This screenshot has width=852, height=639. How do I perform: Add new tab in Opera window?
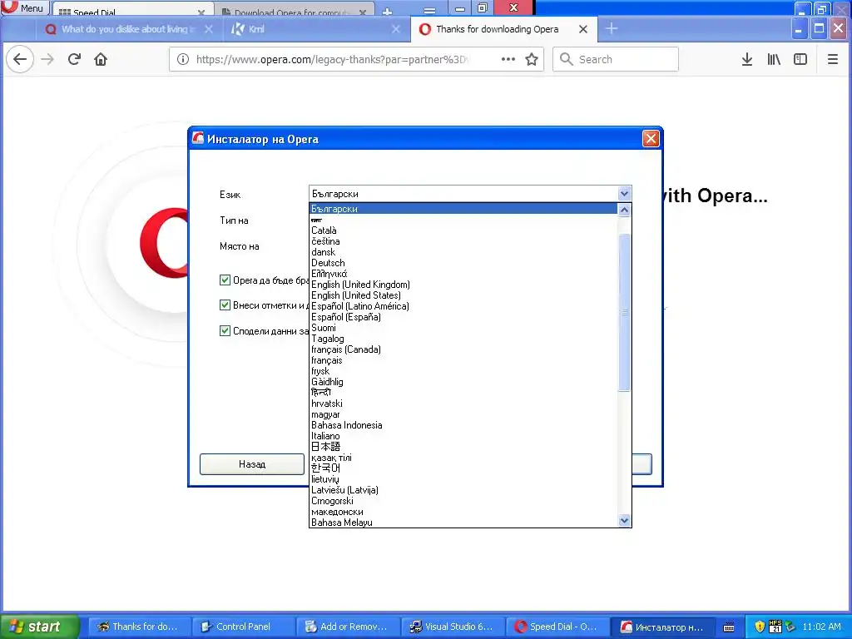(x=388, y=11)
